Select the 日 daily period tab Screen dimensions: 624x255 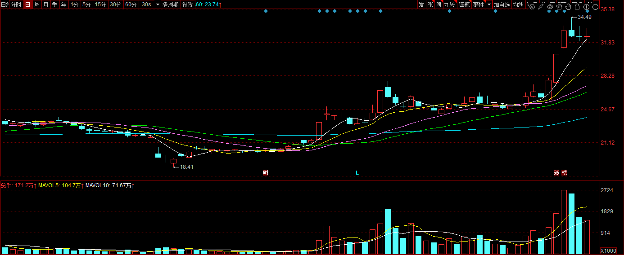pyautogui.click(x=28, y=4)
